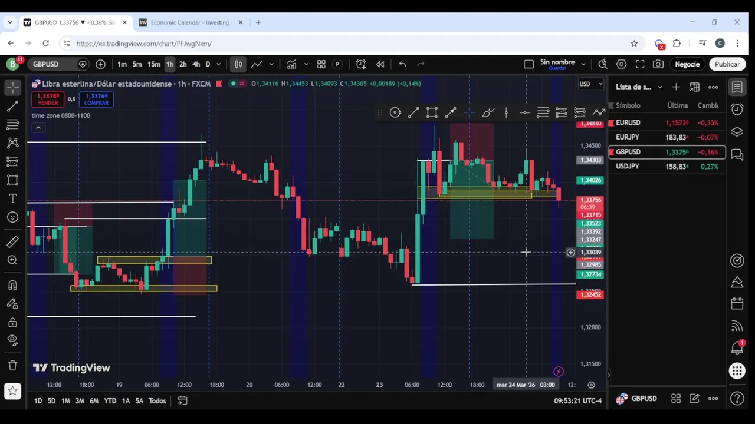Open notifications bell in right sidebar
The width and height of the screenshot is (755, 424).
pos(737,347)
